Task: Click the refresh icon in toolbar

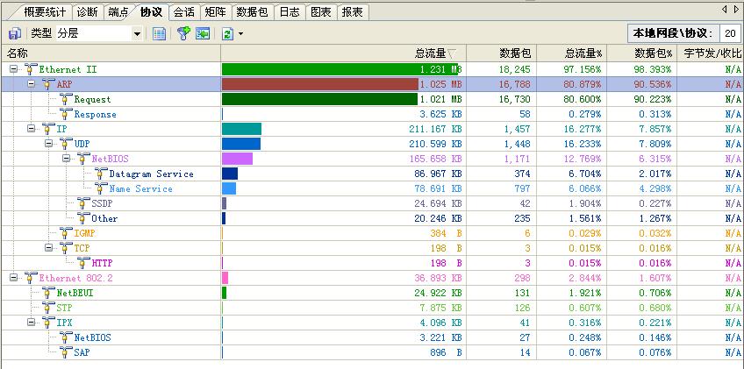Action: (228, 33)
